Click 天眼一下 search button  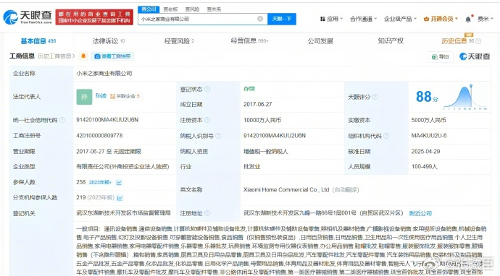282,19
